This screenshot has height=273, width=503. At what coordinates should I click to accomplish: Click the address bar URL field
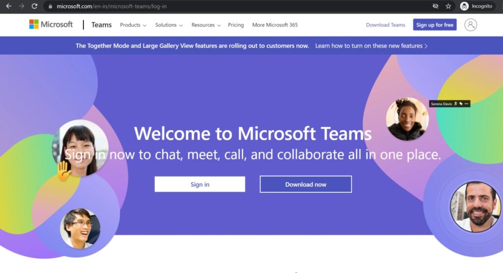(237, 6)
